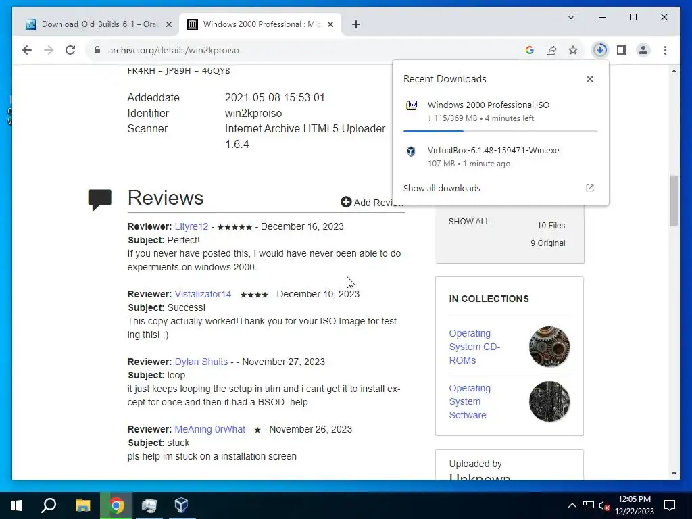Click the VirtualBox installer file icon
Viewport: 692px width, 519px height.
pos(411,151)
